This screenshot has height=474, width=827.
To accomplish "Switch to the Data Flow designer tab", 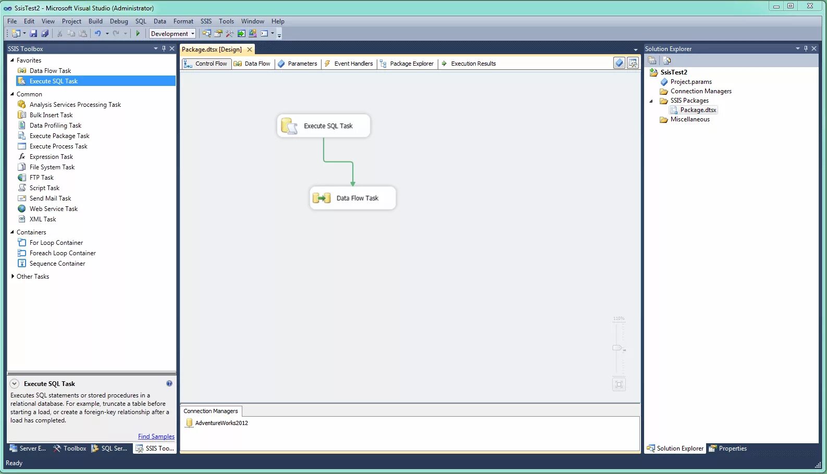I will 252,64.
